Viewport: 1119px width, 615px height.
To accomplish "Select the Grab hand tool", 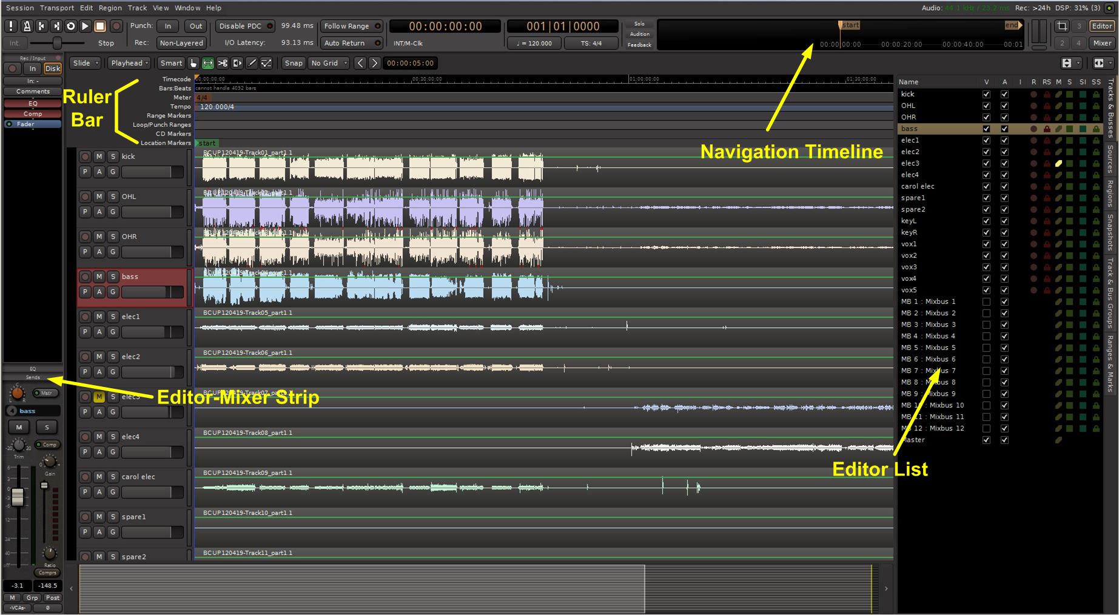I will (193, 63).
